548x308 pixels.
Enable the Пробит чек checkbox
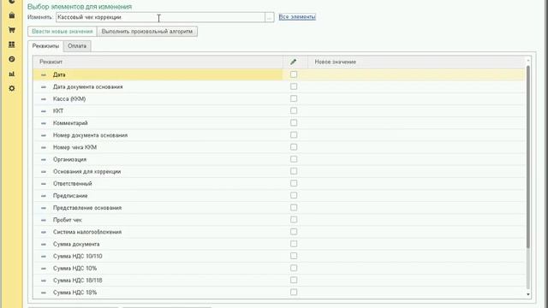pyautogui.click(x=294, y=220)
